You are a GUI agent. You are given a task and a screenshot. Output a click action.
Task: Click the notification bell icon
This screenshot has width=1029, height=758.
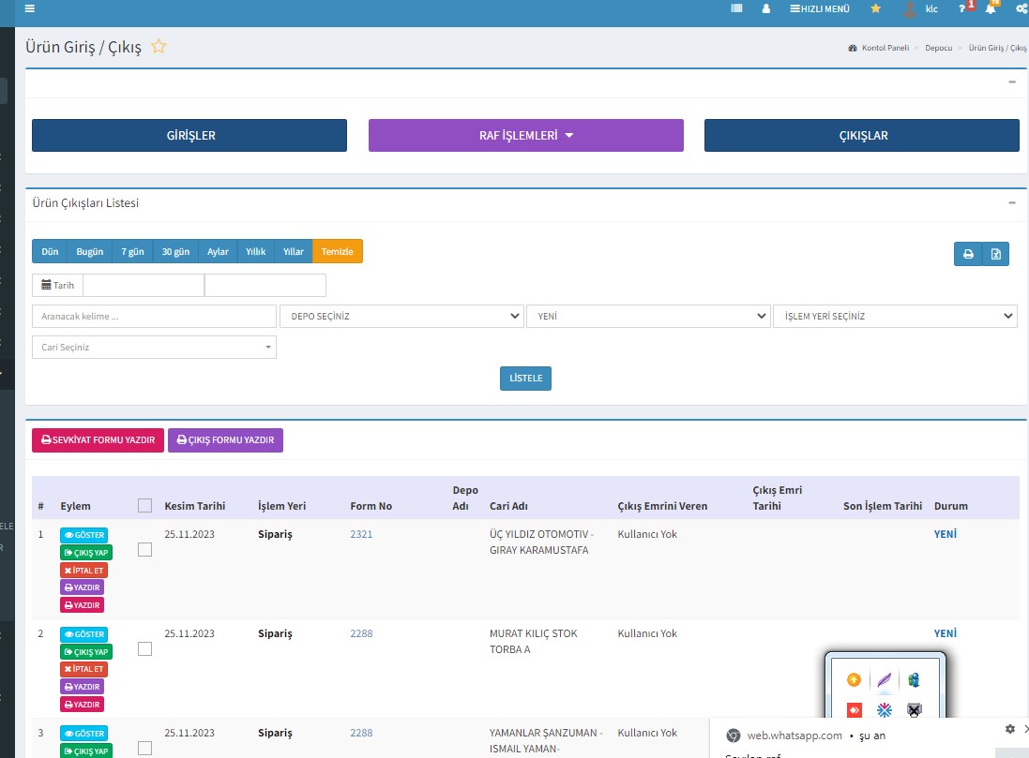[990, 8]
